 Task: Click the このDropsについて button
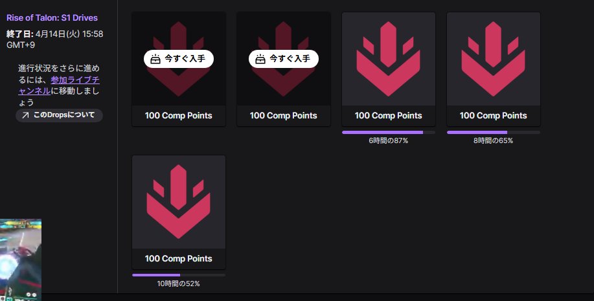[59, 115]
